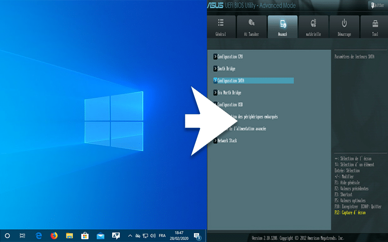Click legend line Sélection d'un élément
This screenshot has width=388, height=242.
click(354, 165)
